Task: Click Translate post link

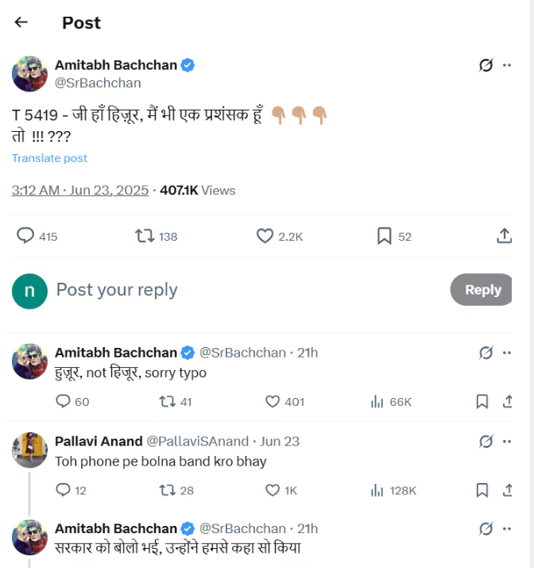Action: tap(49, 158)
